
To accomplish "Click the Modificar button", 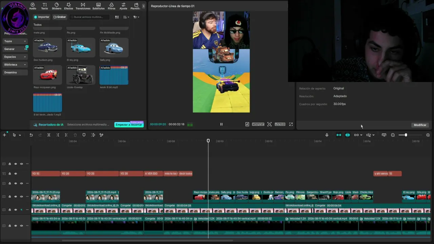I will click(420, 125).
